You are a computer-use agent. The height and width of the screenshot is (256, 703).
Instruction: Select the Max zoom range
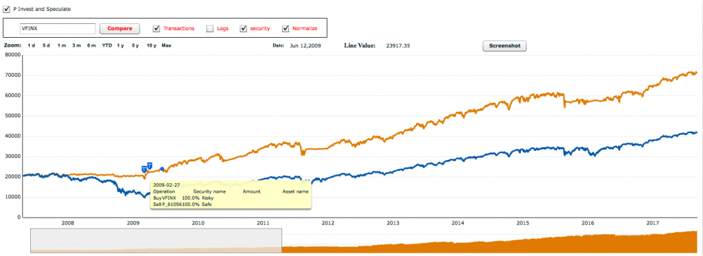166,45
